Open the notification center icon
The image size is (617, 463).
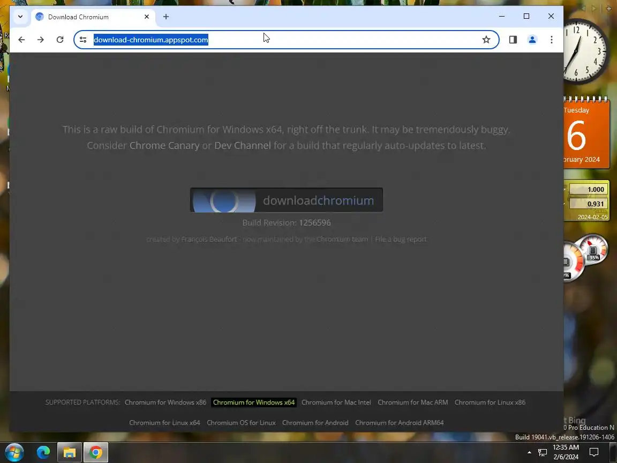click(x=594, y=452)
